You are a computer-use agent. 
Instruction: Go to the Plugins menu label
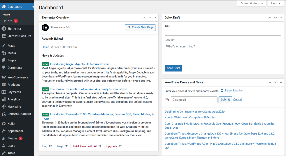[x=12, y=138]
